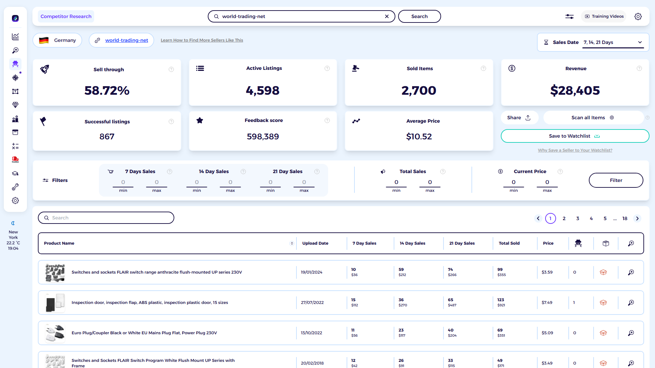Go to page 2 of results
Image resolution: width=655 pixels, height=368 pixels.
tap(564, 218)
